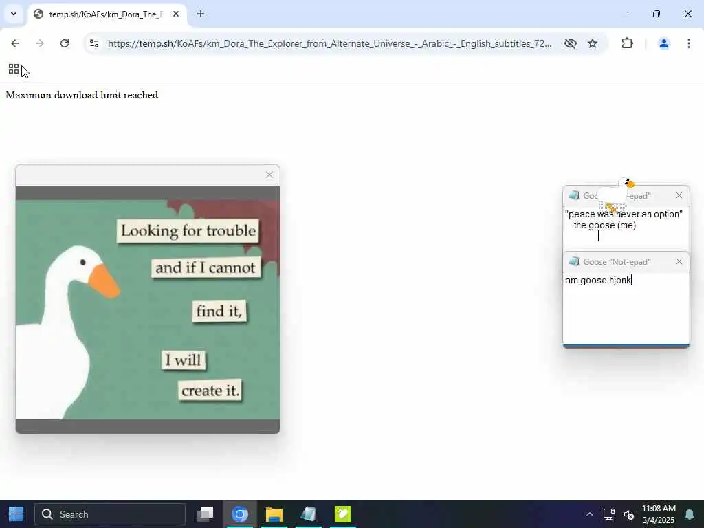Open the tab search dropdown arrow

[x=14, y=14]
